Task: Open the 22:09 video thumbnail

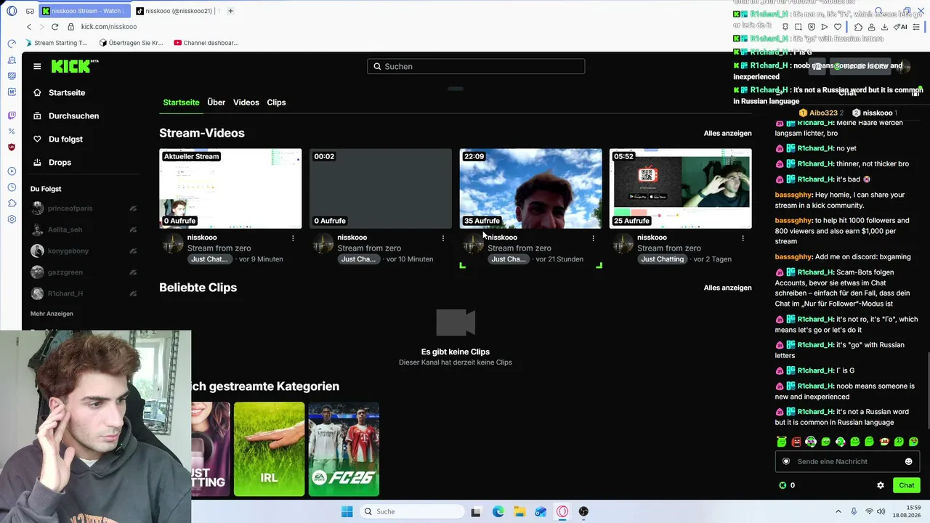Action: coord(531,189)
